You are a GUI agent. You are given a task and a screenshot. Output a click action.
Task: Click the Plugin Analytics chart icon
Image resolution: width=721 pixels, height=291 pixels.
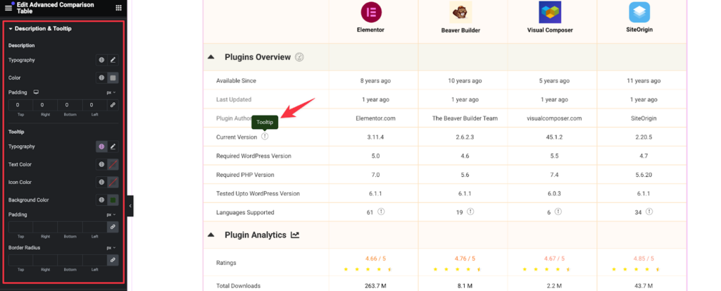coord(295,235)
